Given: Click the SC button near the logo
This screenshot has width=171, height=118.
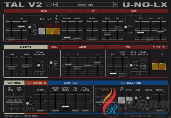Looking at the screenshot, I should point(48,5).
